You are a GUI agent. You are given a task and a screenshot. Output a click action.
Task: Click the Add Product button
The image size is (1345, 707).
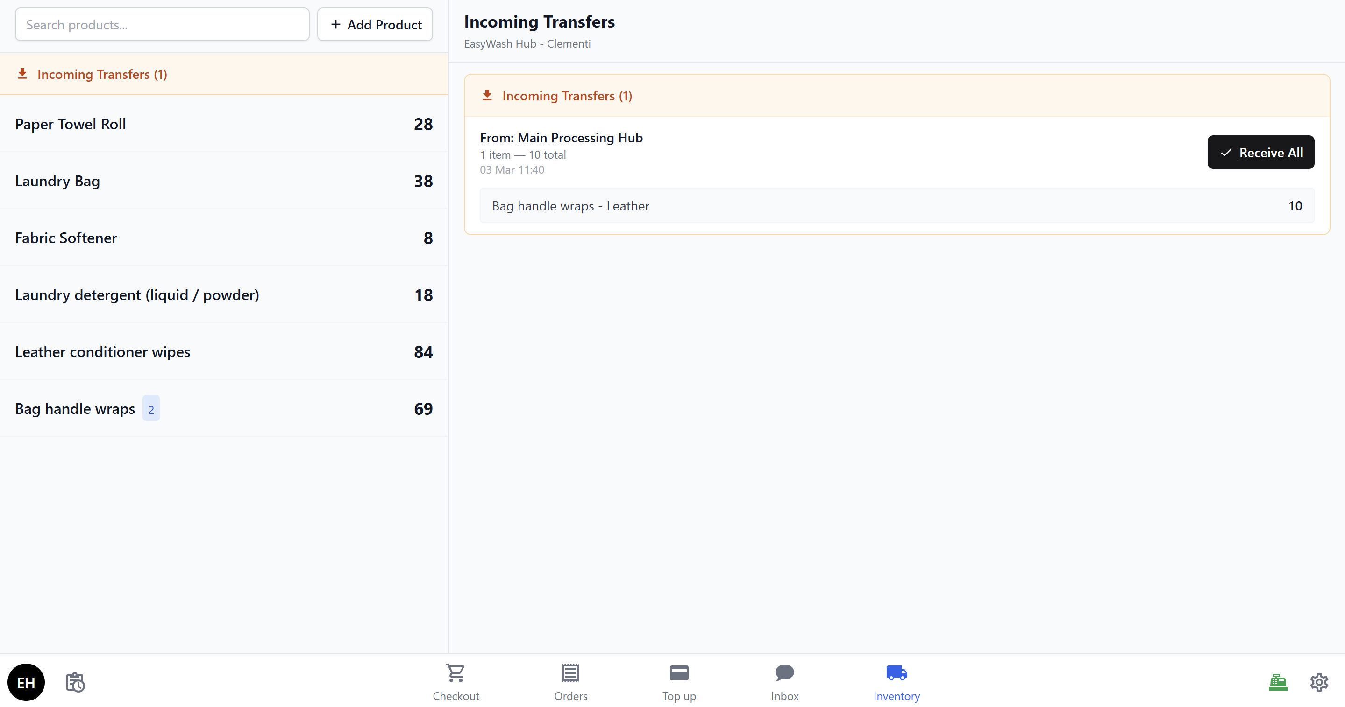(x=375, y=25)
